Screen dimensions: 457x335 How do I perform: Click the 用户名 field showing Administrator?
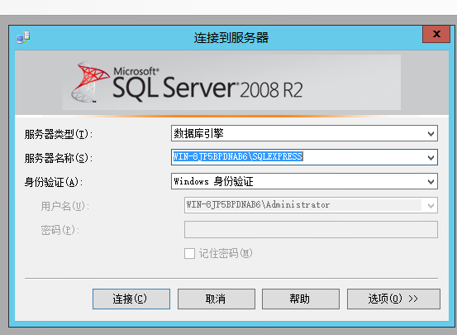(x=311, y=205)
